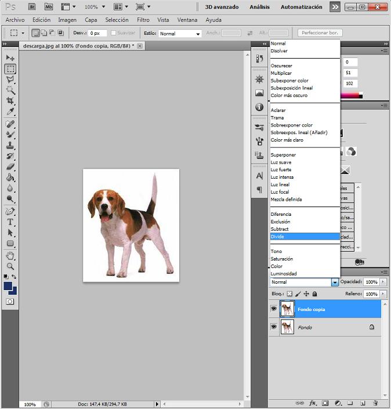Select the Eyedropper tool
This screenshot has height=409, width=391.
[10, 111]
